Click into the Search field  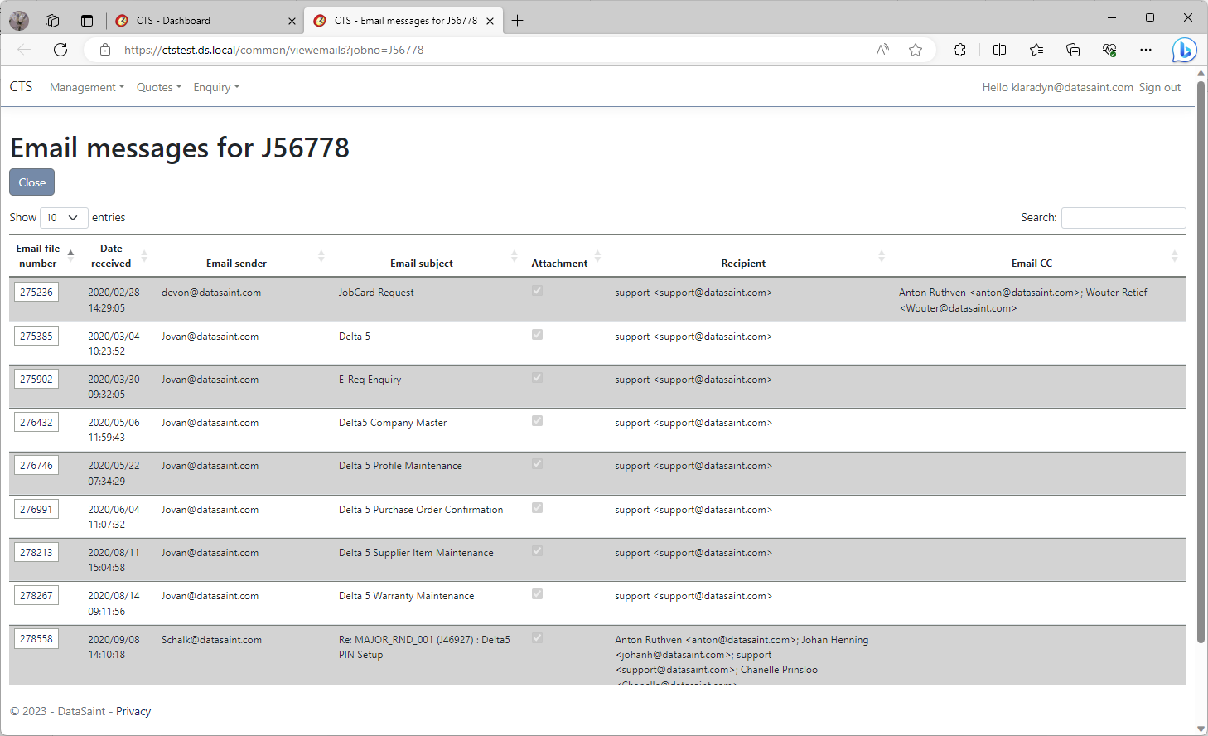pos(1123,217)
